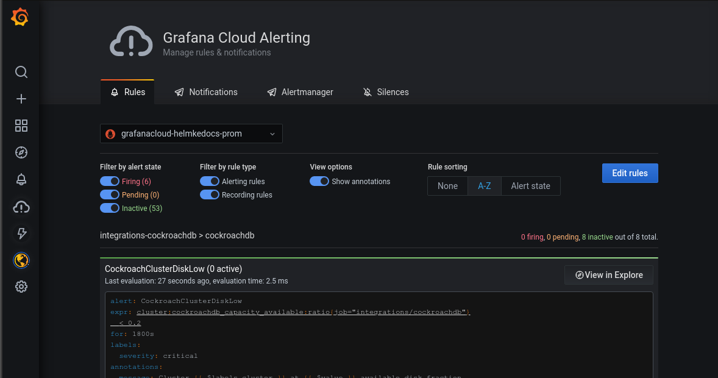Sort rules by Alert state

tap(530, 186)
